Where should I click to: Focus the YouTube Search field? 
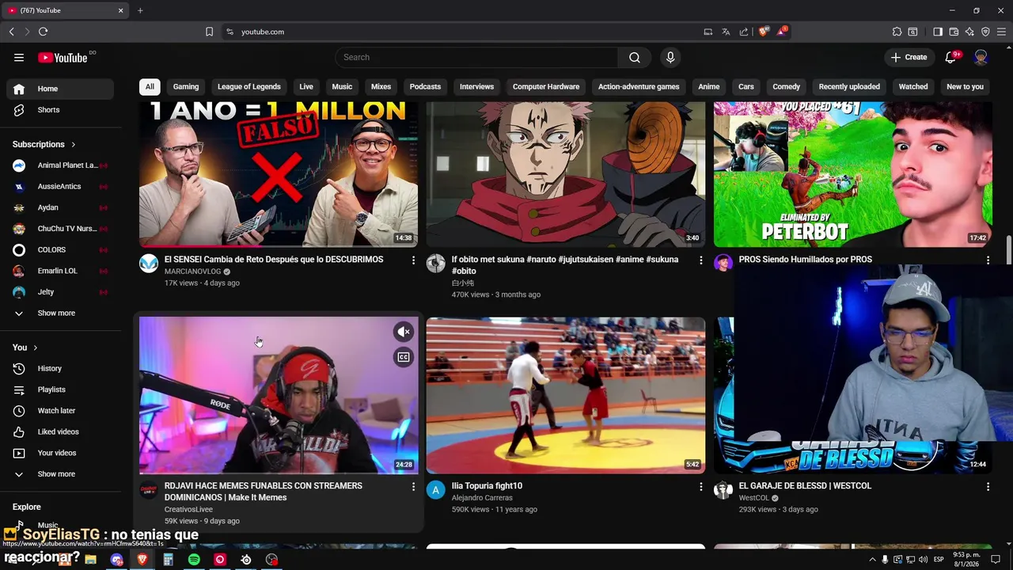(476, 57)
